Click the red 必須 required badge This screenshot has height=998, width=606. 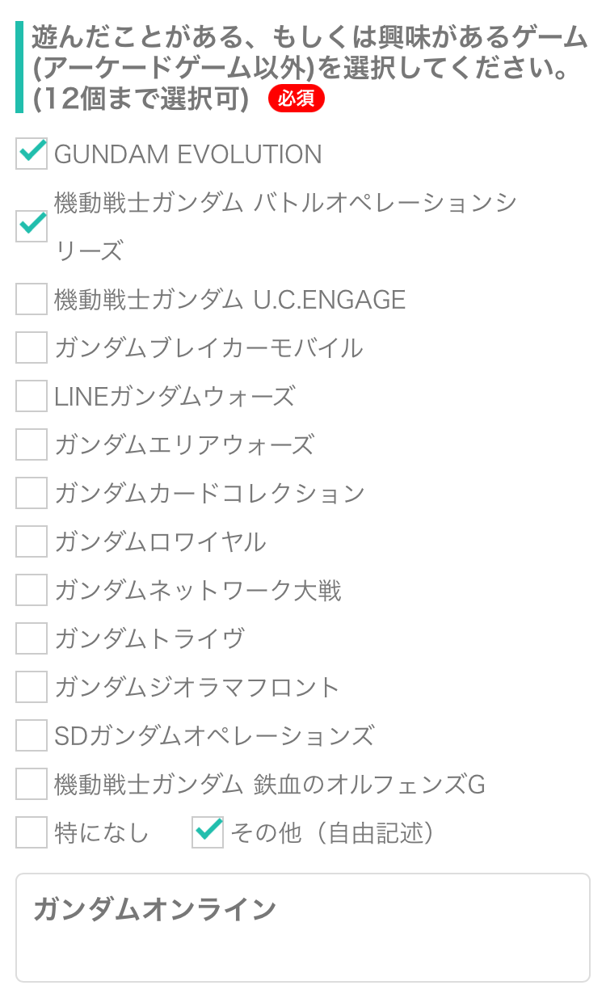click(296, 99)
